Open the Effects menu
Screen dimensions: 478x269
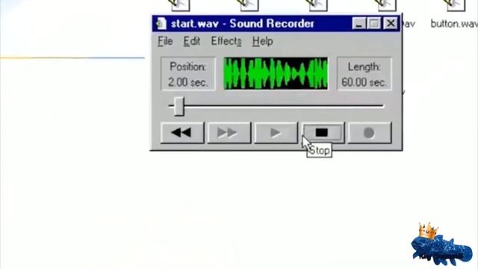[226, 41]
